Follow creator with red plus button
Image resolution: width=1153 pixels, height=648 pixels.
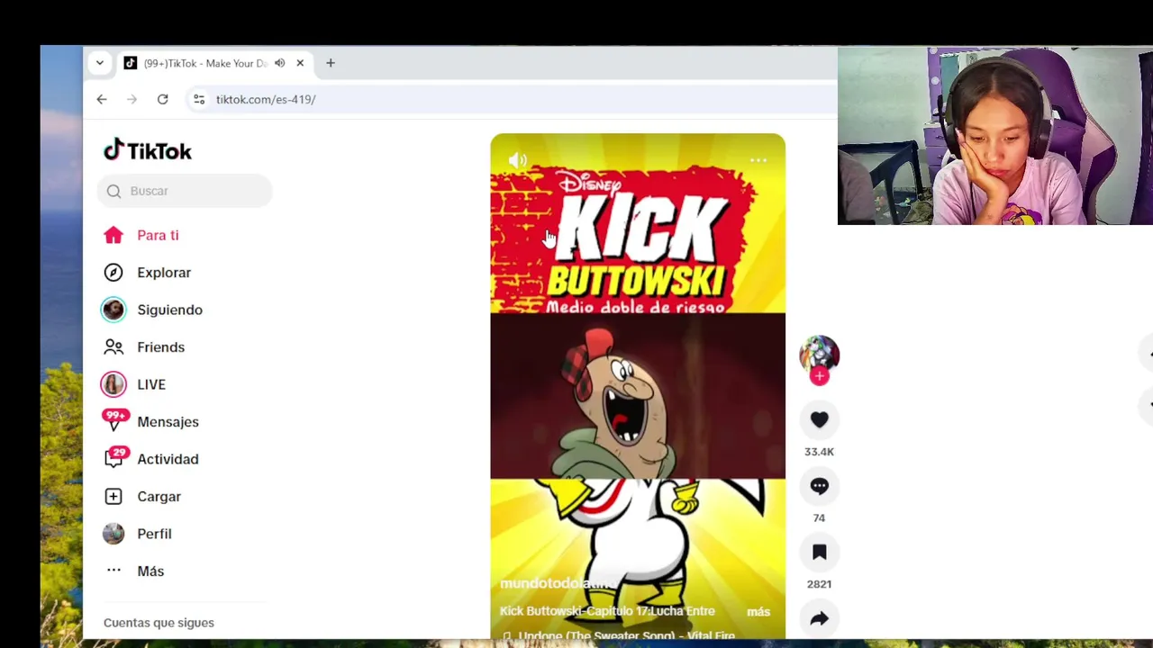pyautogui.click(x=820, y=377)
